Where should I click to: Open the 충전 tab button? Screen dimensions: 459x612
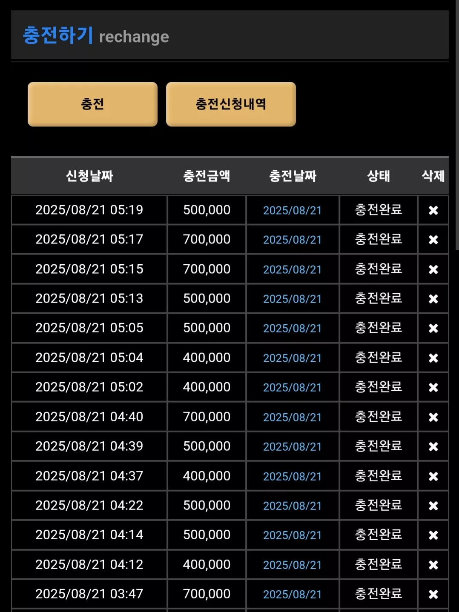[x=92, y=104]
